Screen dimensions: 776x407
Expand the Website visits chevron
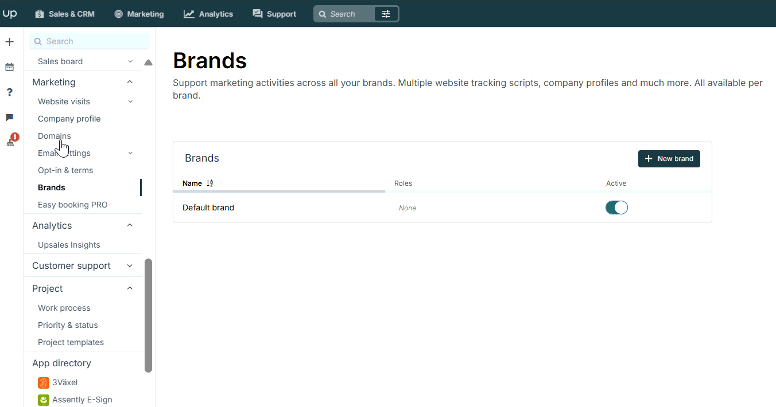[130, 101]
